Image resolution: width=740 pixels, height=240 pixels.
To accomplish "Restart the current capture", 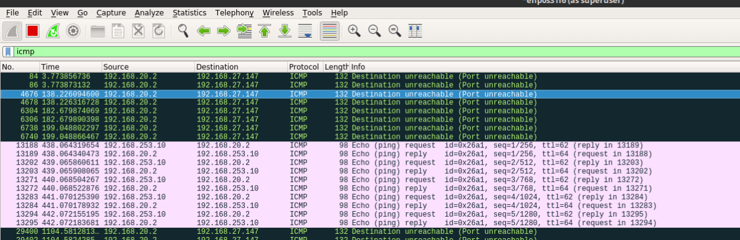I will (53, 30).
